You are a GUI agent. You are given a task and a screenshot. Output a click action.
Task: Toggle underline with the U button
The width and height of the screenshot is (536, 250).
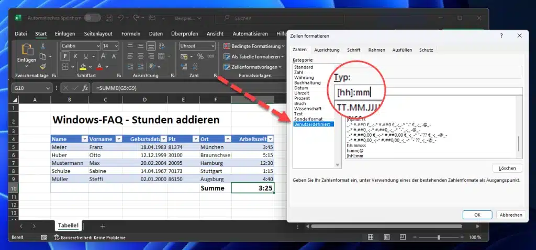[85, 56]
